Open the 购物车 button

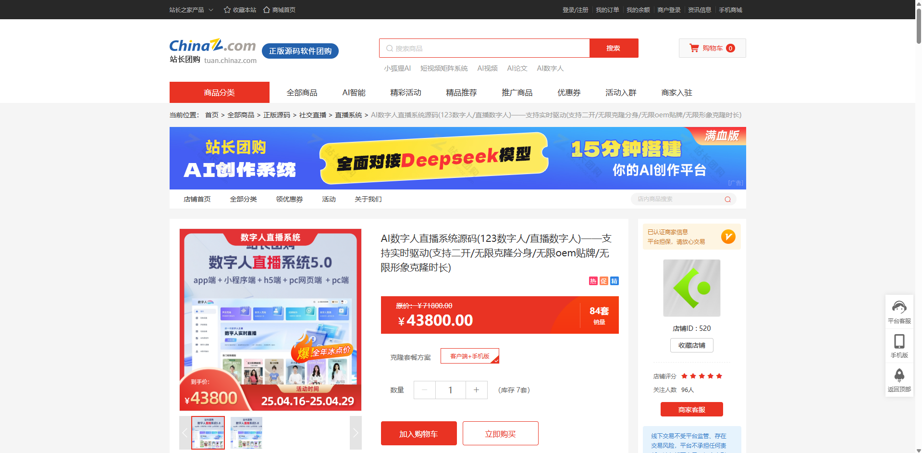(x=713, y=48)
